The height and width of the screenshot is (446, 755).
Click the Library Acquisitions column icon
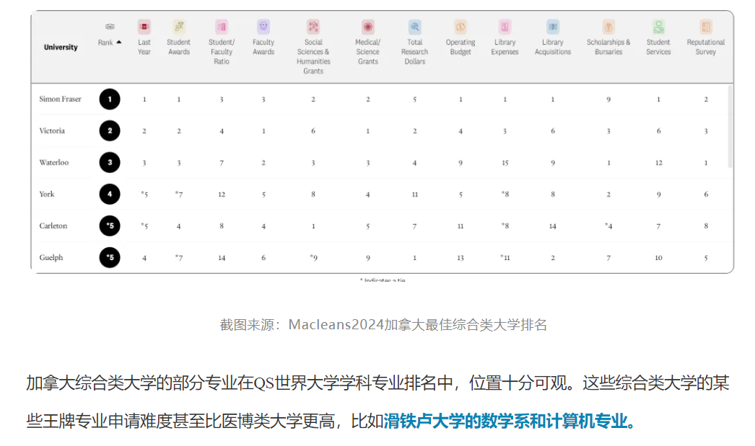(553, 27)
